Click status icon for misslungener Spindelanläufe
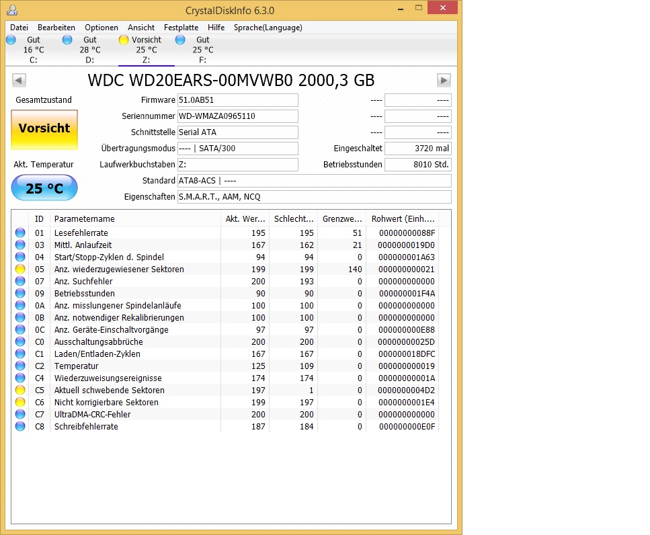The image size is (650, 535). click(20, 305)
